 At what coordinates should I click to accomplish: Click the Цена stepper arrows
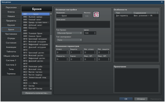[x=95, y=33]
